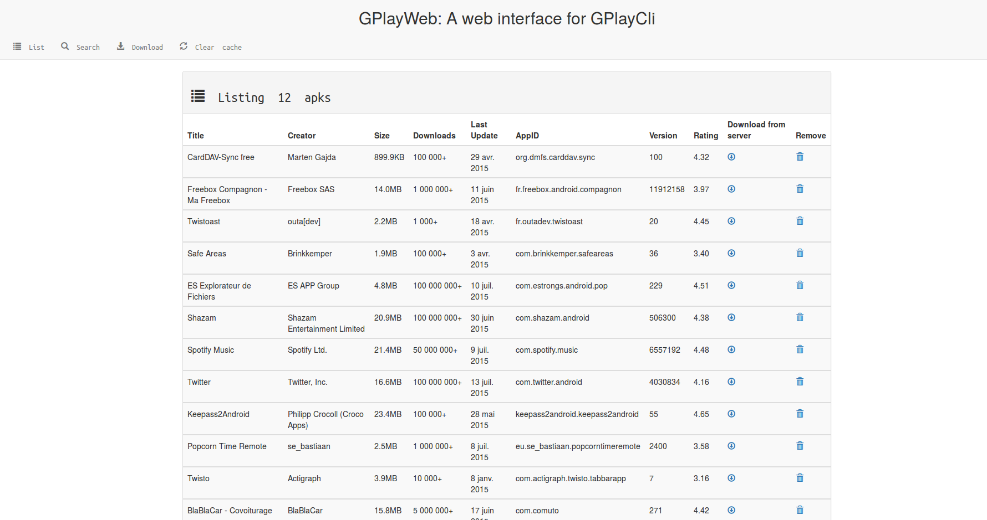Image resolution: width=987 pixels, height=520 pixels.
Task: Remove the Shazam apk
Action: tap(800, 317)
